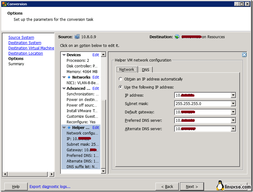The image size is (253, 192).
Task: Click the source computer icon next to 10.8.0.9
Action: point(77,37)
